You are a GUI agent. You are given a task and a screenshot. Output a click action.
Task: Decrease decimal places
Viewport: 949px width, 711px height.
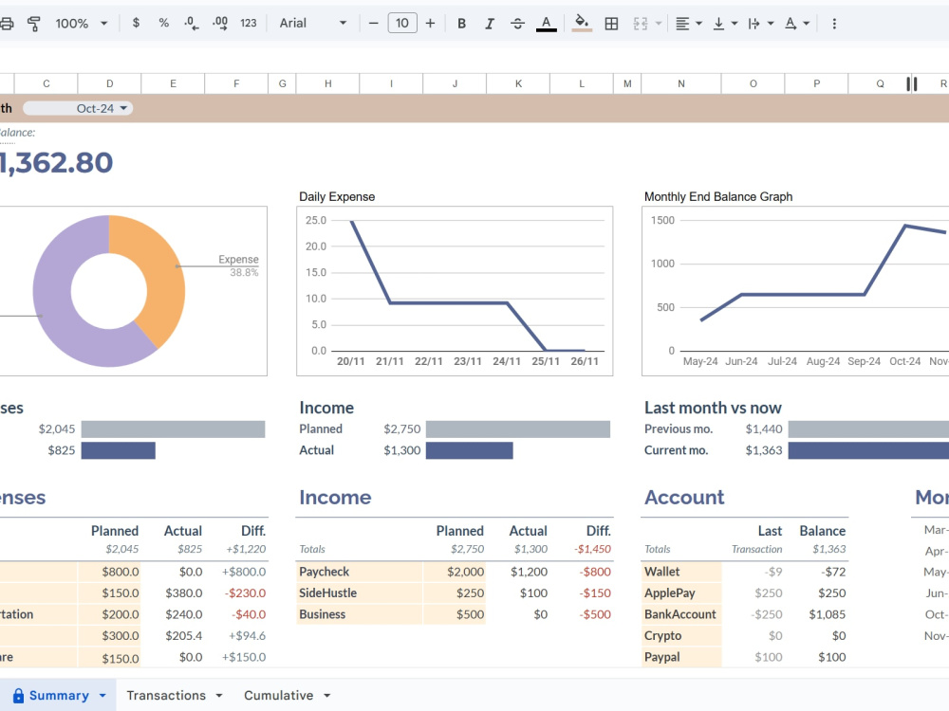[192, 23]
